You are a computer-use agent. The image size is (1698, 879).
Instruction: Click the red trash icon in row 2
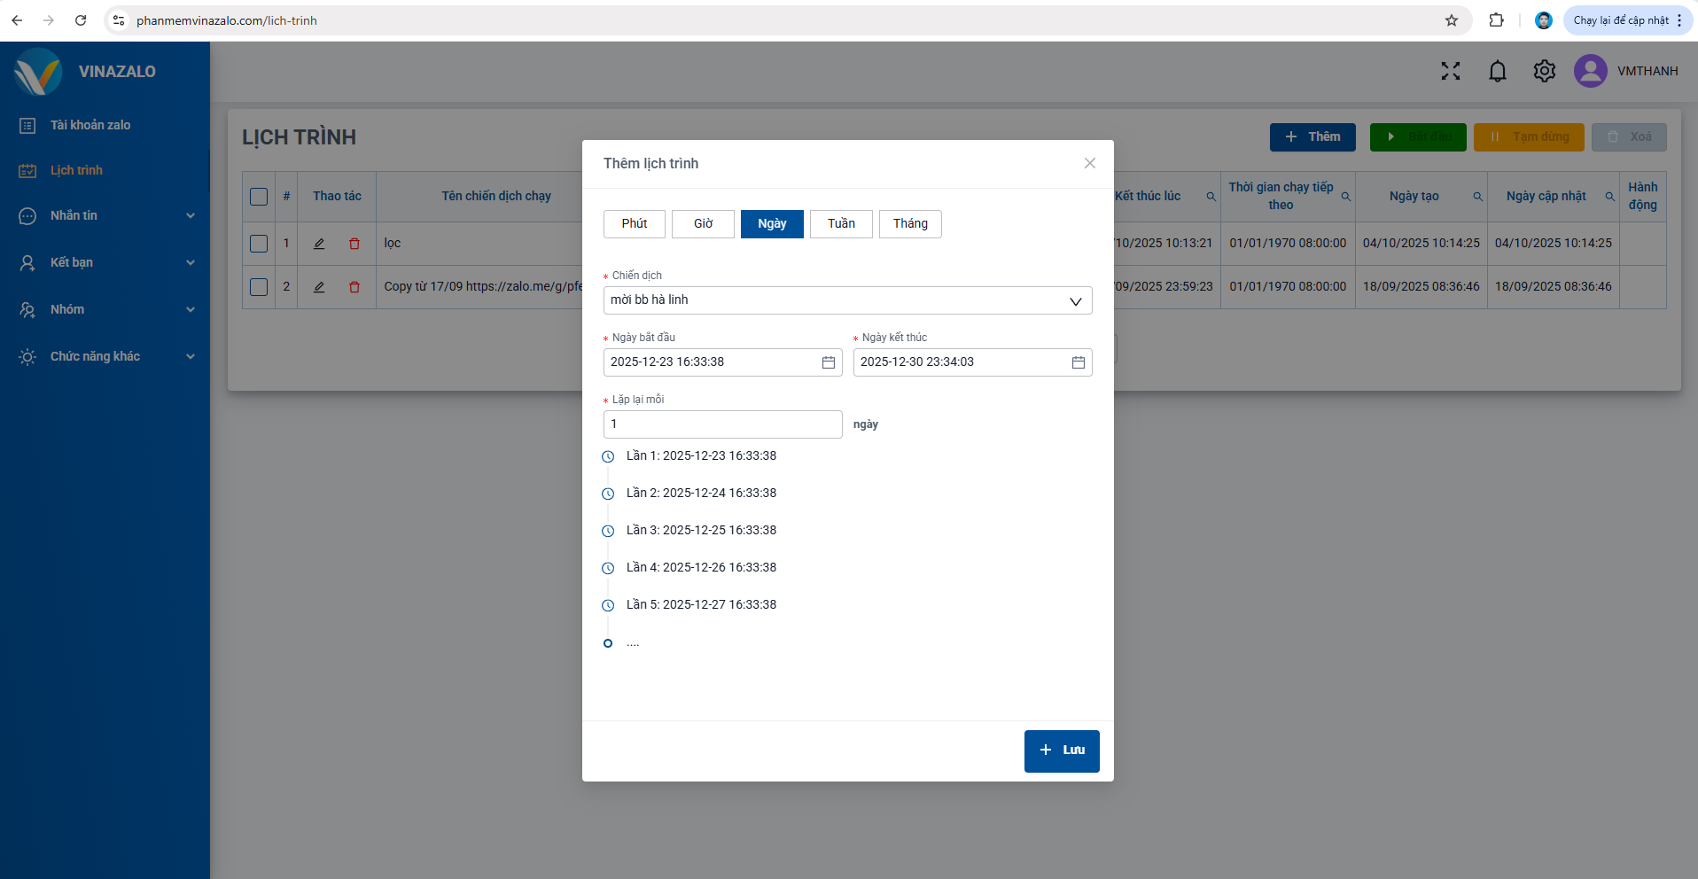[x=354, y=287]
